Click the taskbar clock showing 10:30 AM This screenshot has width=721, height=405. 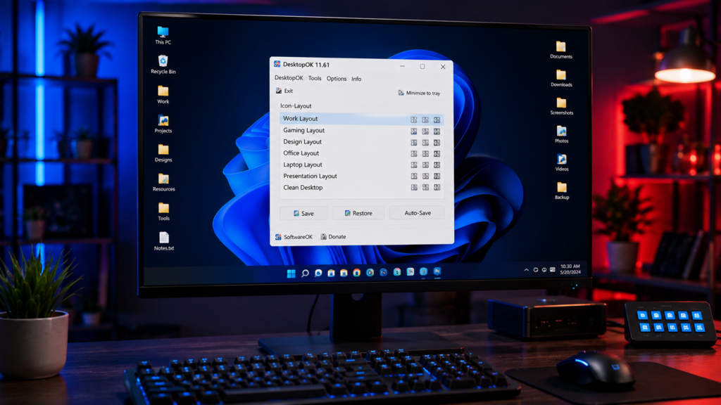click(x=570, y=269)
